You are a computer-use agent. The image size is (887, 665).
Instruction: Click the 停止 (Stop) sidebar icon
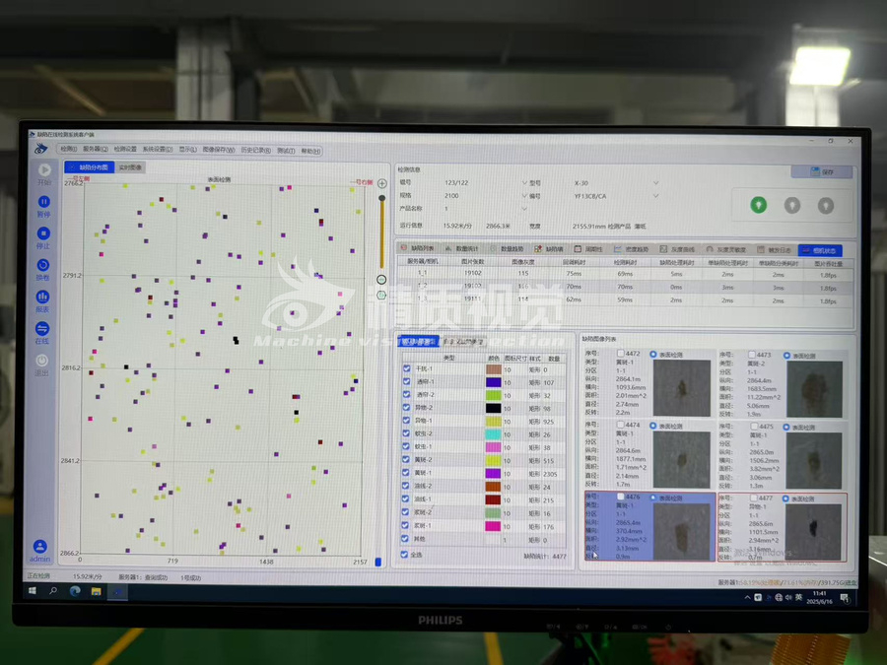(x=43, y=233)
